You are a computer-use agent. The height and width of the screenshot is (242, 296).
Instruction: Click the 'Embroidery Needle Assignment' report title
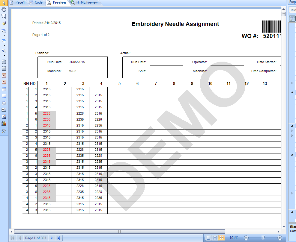pos(175,24)
